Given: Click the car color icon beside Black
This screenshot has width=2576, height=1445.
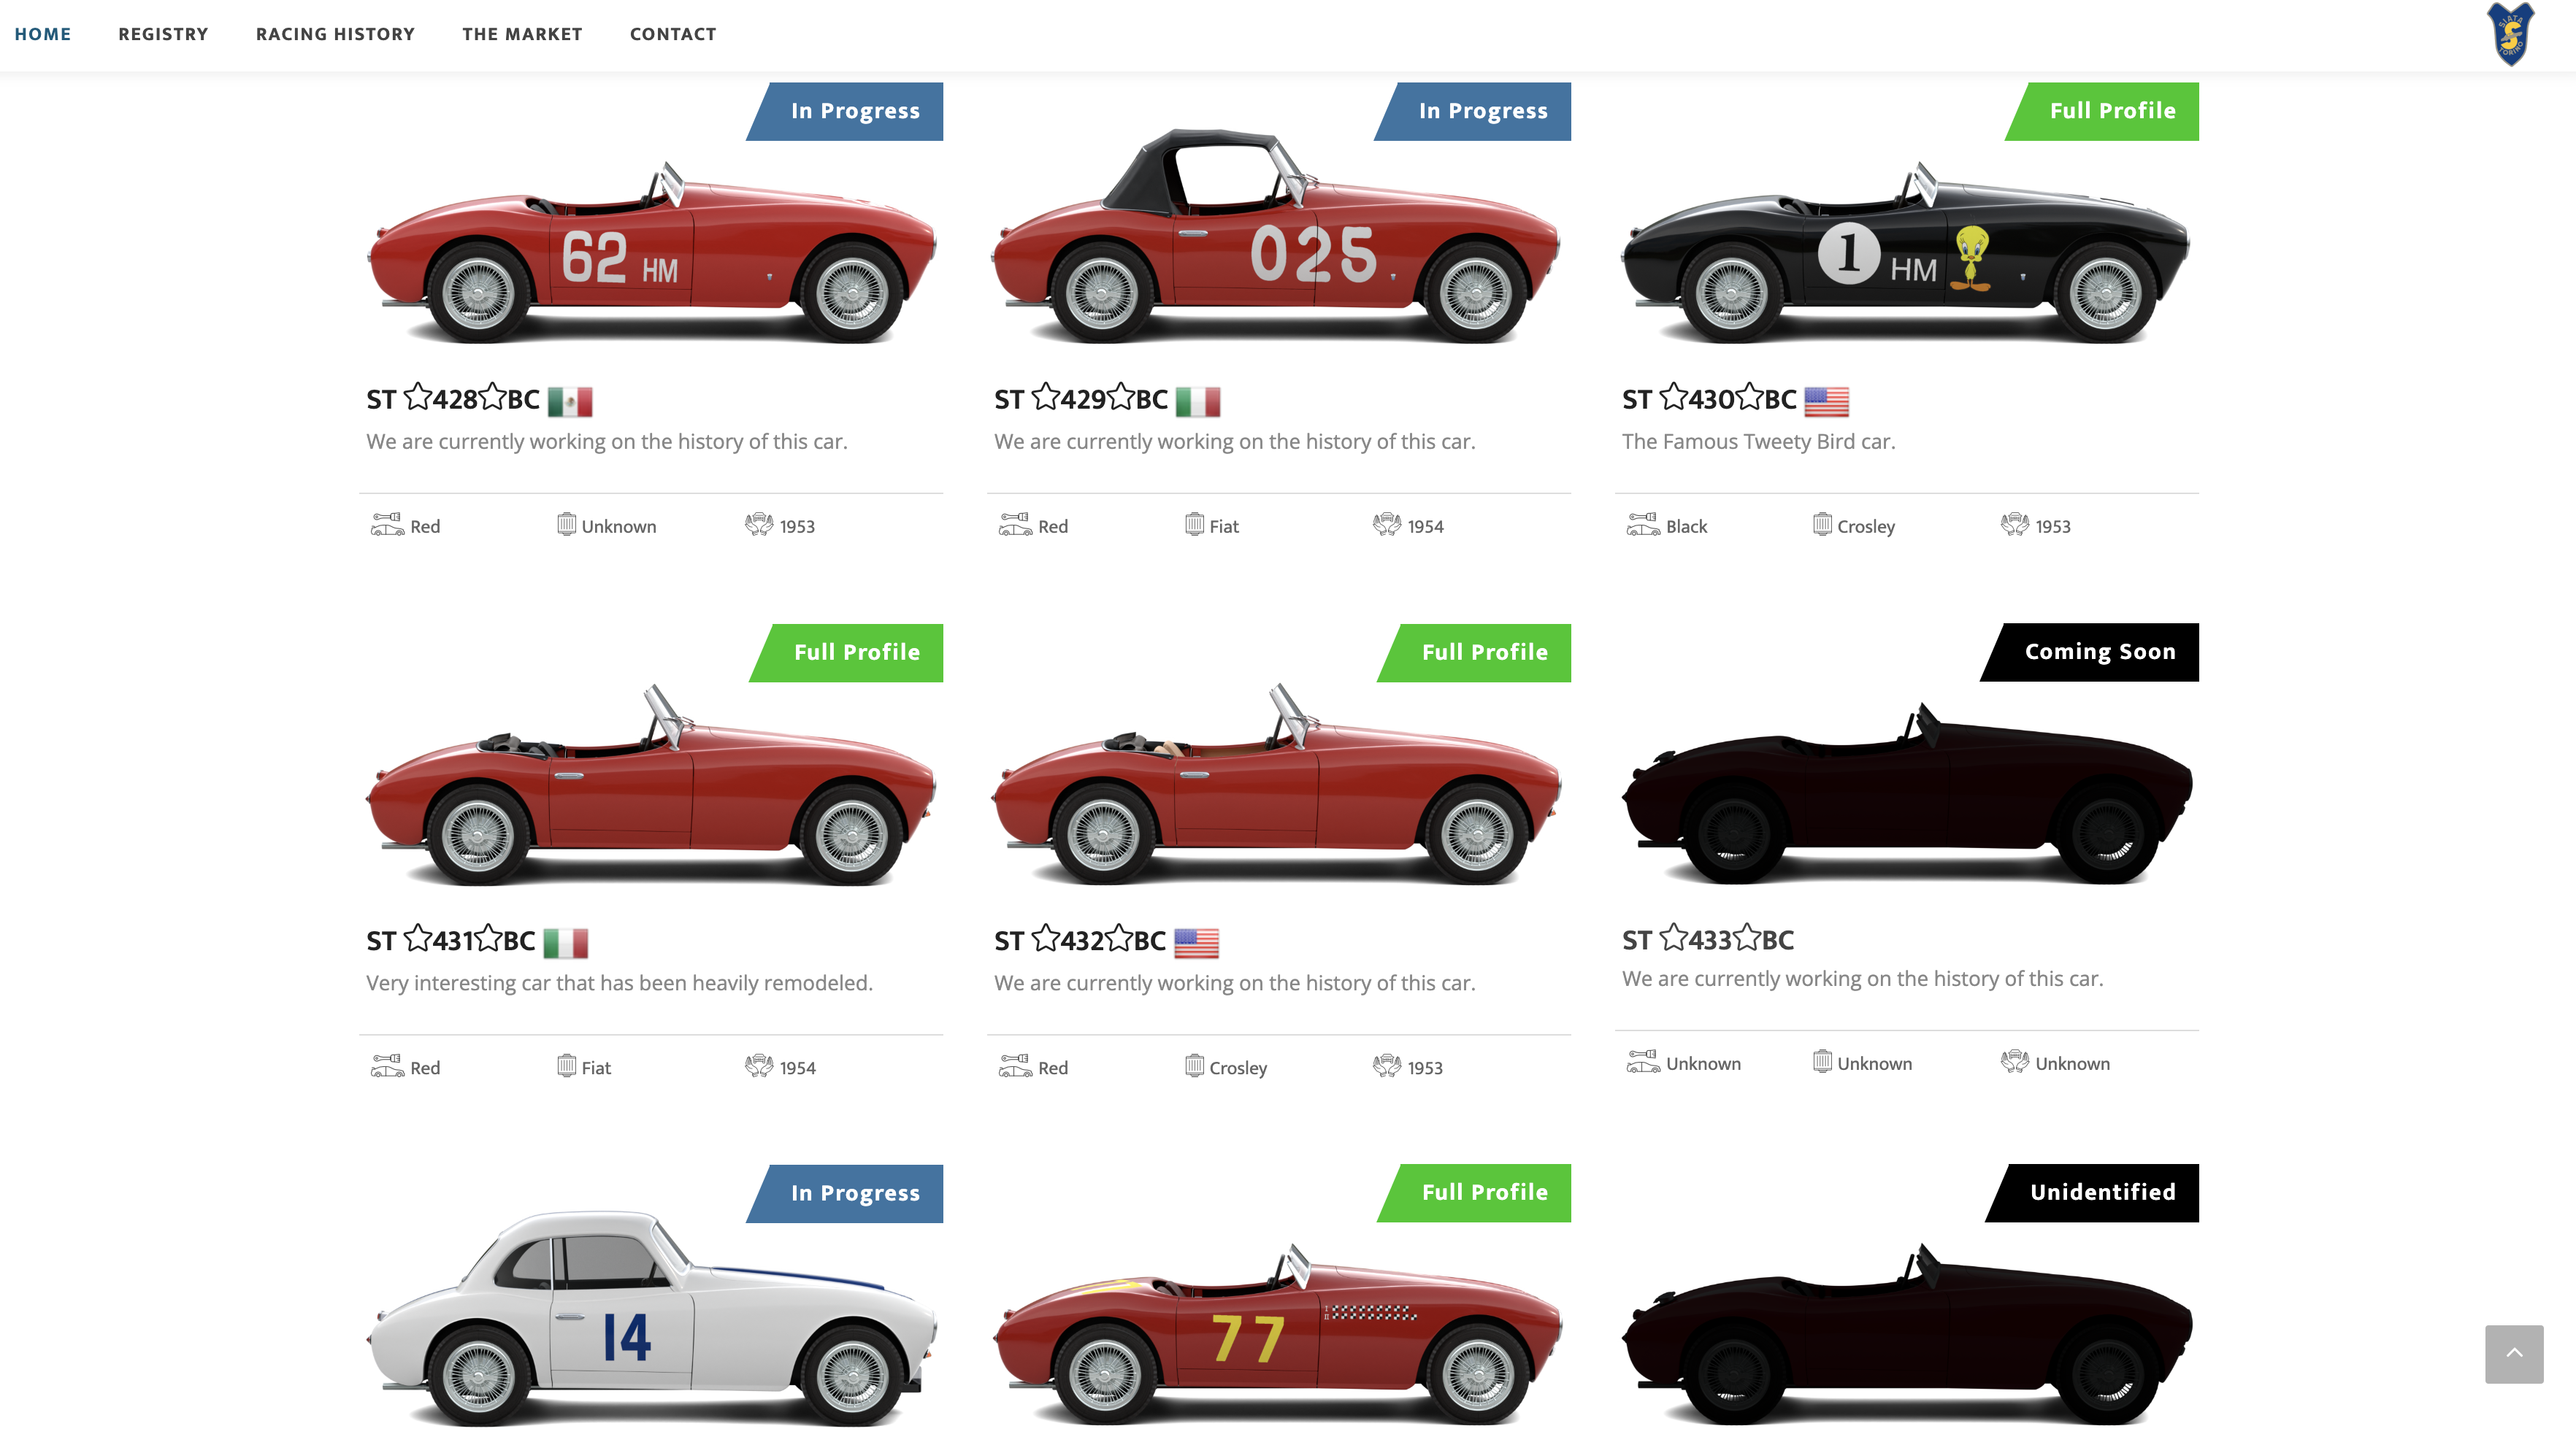Looking at the screenshot, I should 1643,524.
